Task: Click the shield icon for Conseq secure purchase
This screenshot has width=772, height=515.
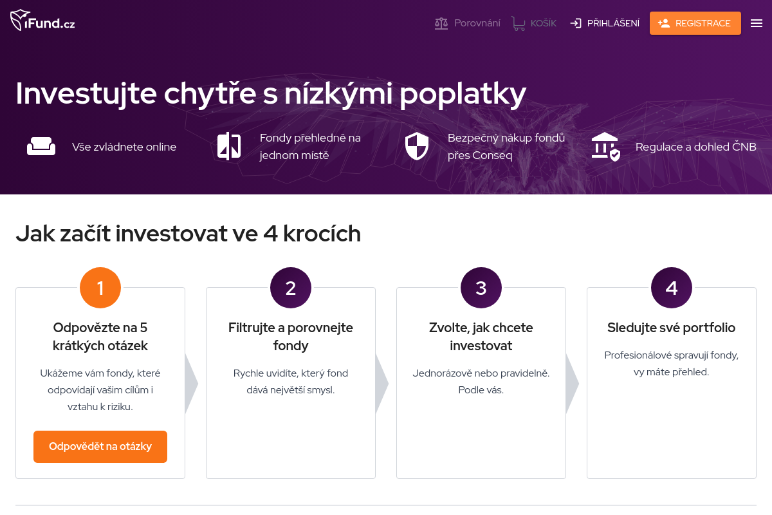Action: click(x=417, y=146)
